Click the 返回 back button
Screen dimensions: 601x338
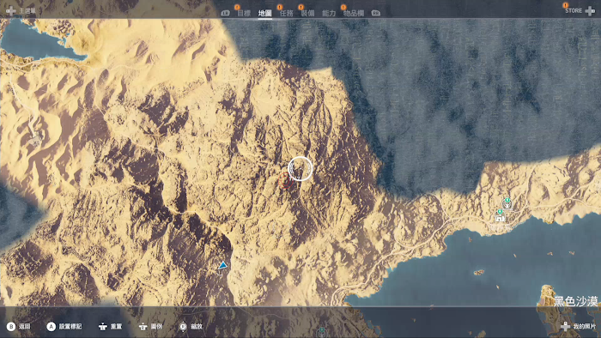click(x=18, y=327)
